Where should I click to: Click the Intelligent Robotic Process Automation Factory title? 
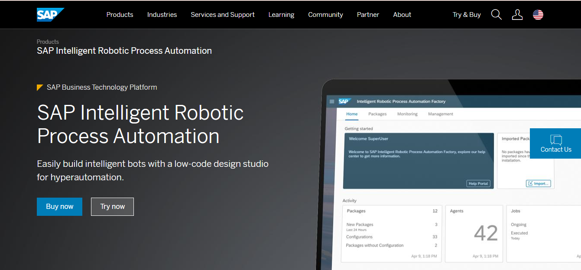click(x=401, y=101)
